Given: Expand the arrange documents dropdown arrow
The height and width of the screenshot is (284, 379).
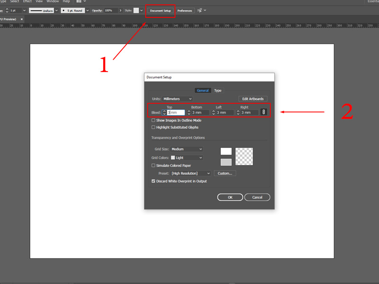Looking at the screenshot, I should tap(85, 1).
